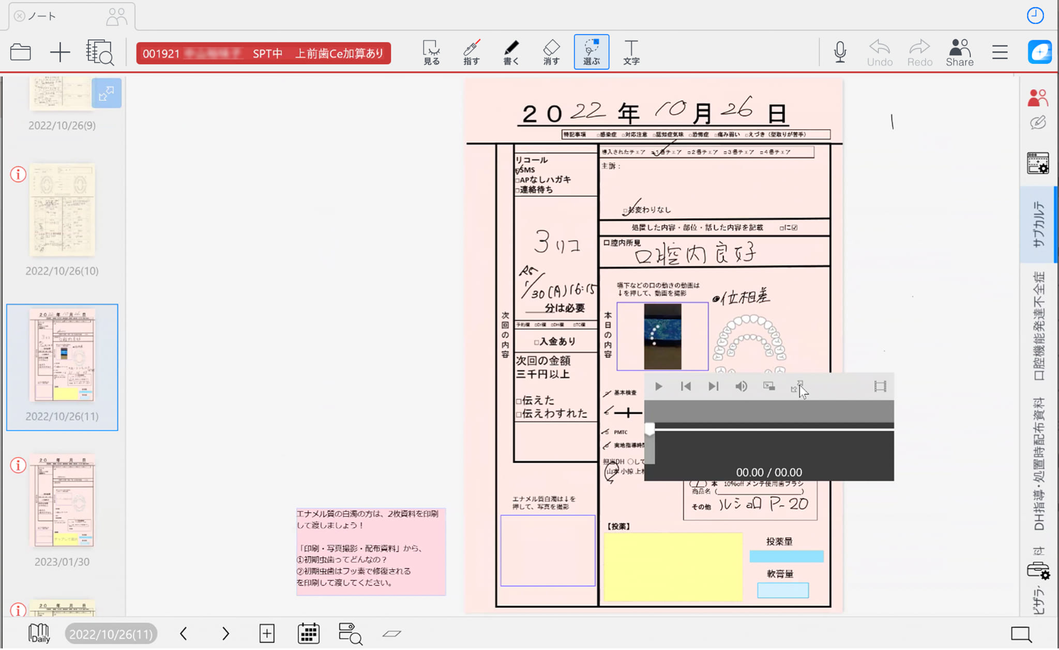Image resolution: width=1059 pixels, height=650 pixels.
Task: Toggle the pen-sharing icon in the sidebar
Action: click(x=1038, y=123)
